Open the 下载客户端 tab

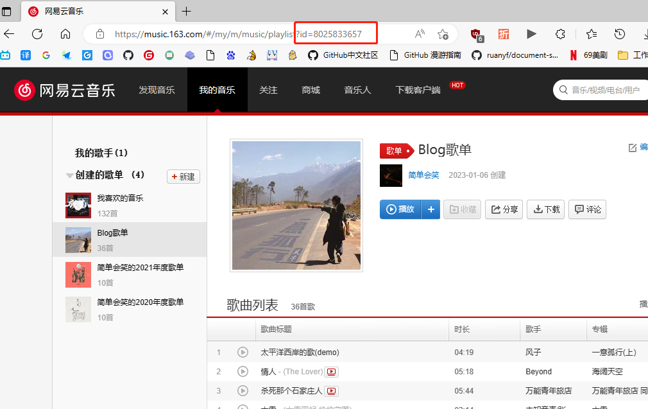click(x=418, y=90)
